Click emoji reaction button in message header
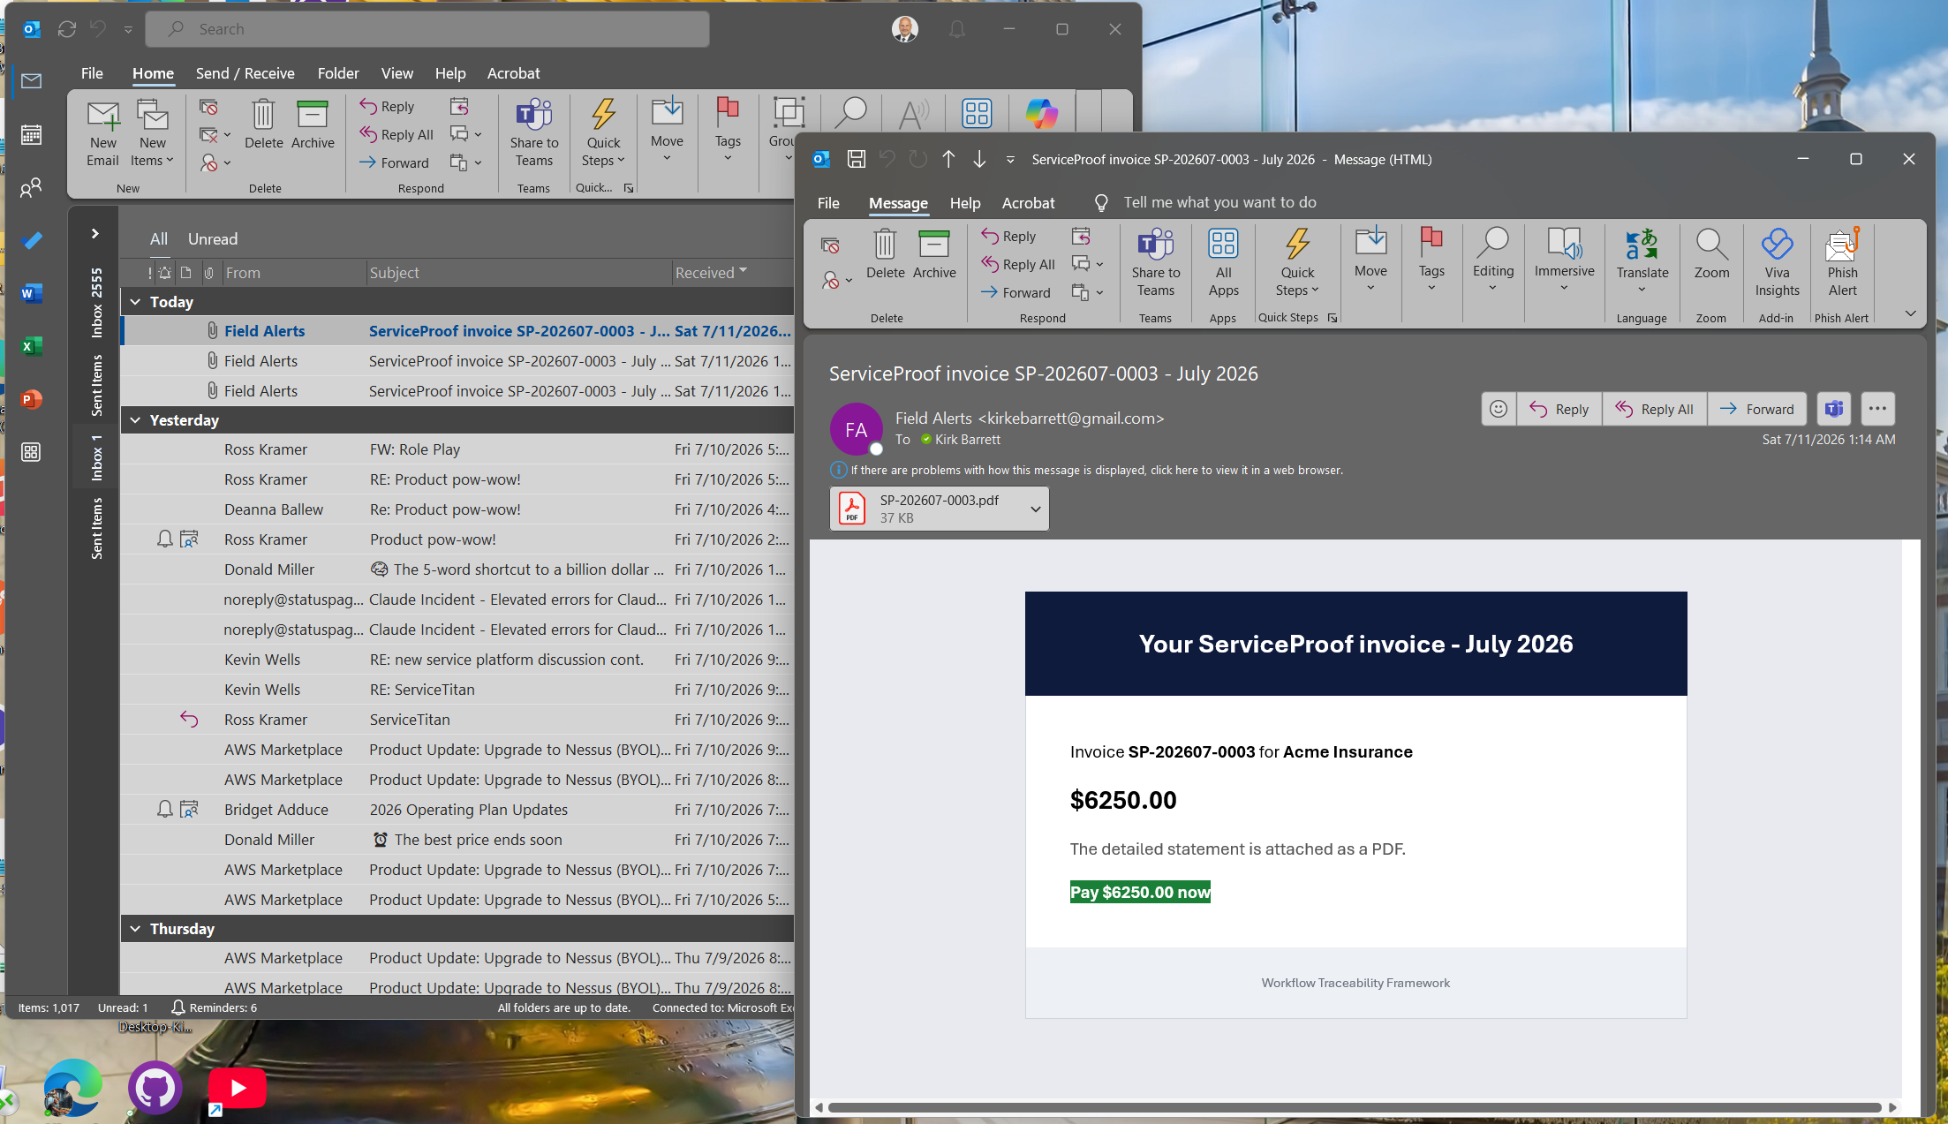Screen dimensions: 1948x1124 (1498, 409)
